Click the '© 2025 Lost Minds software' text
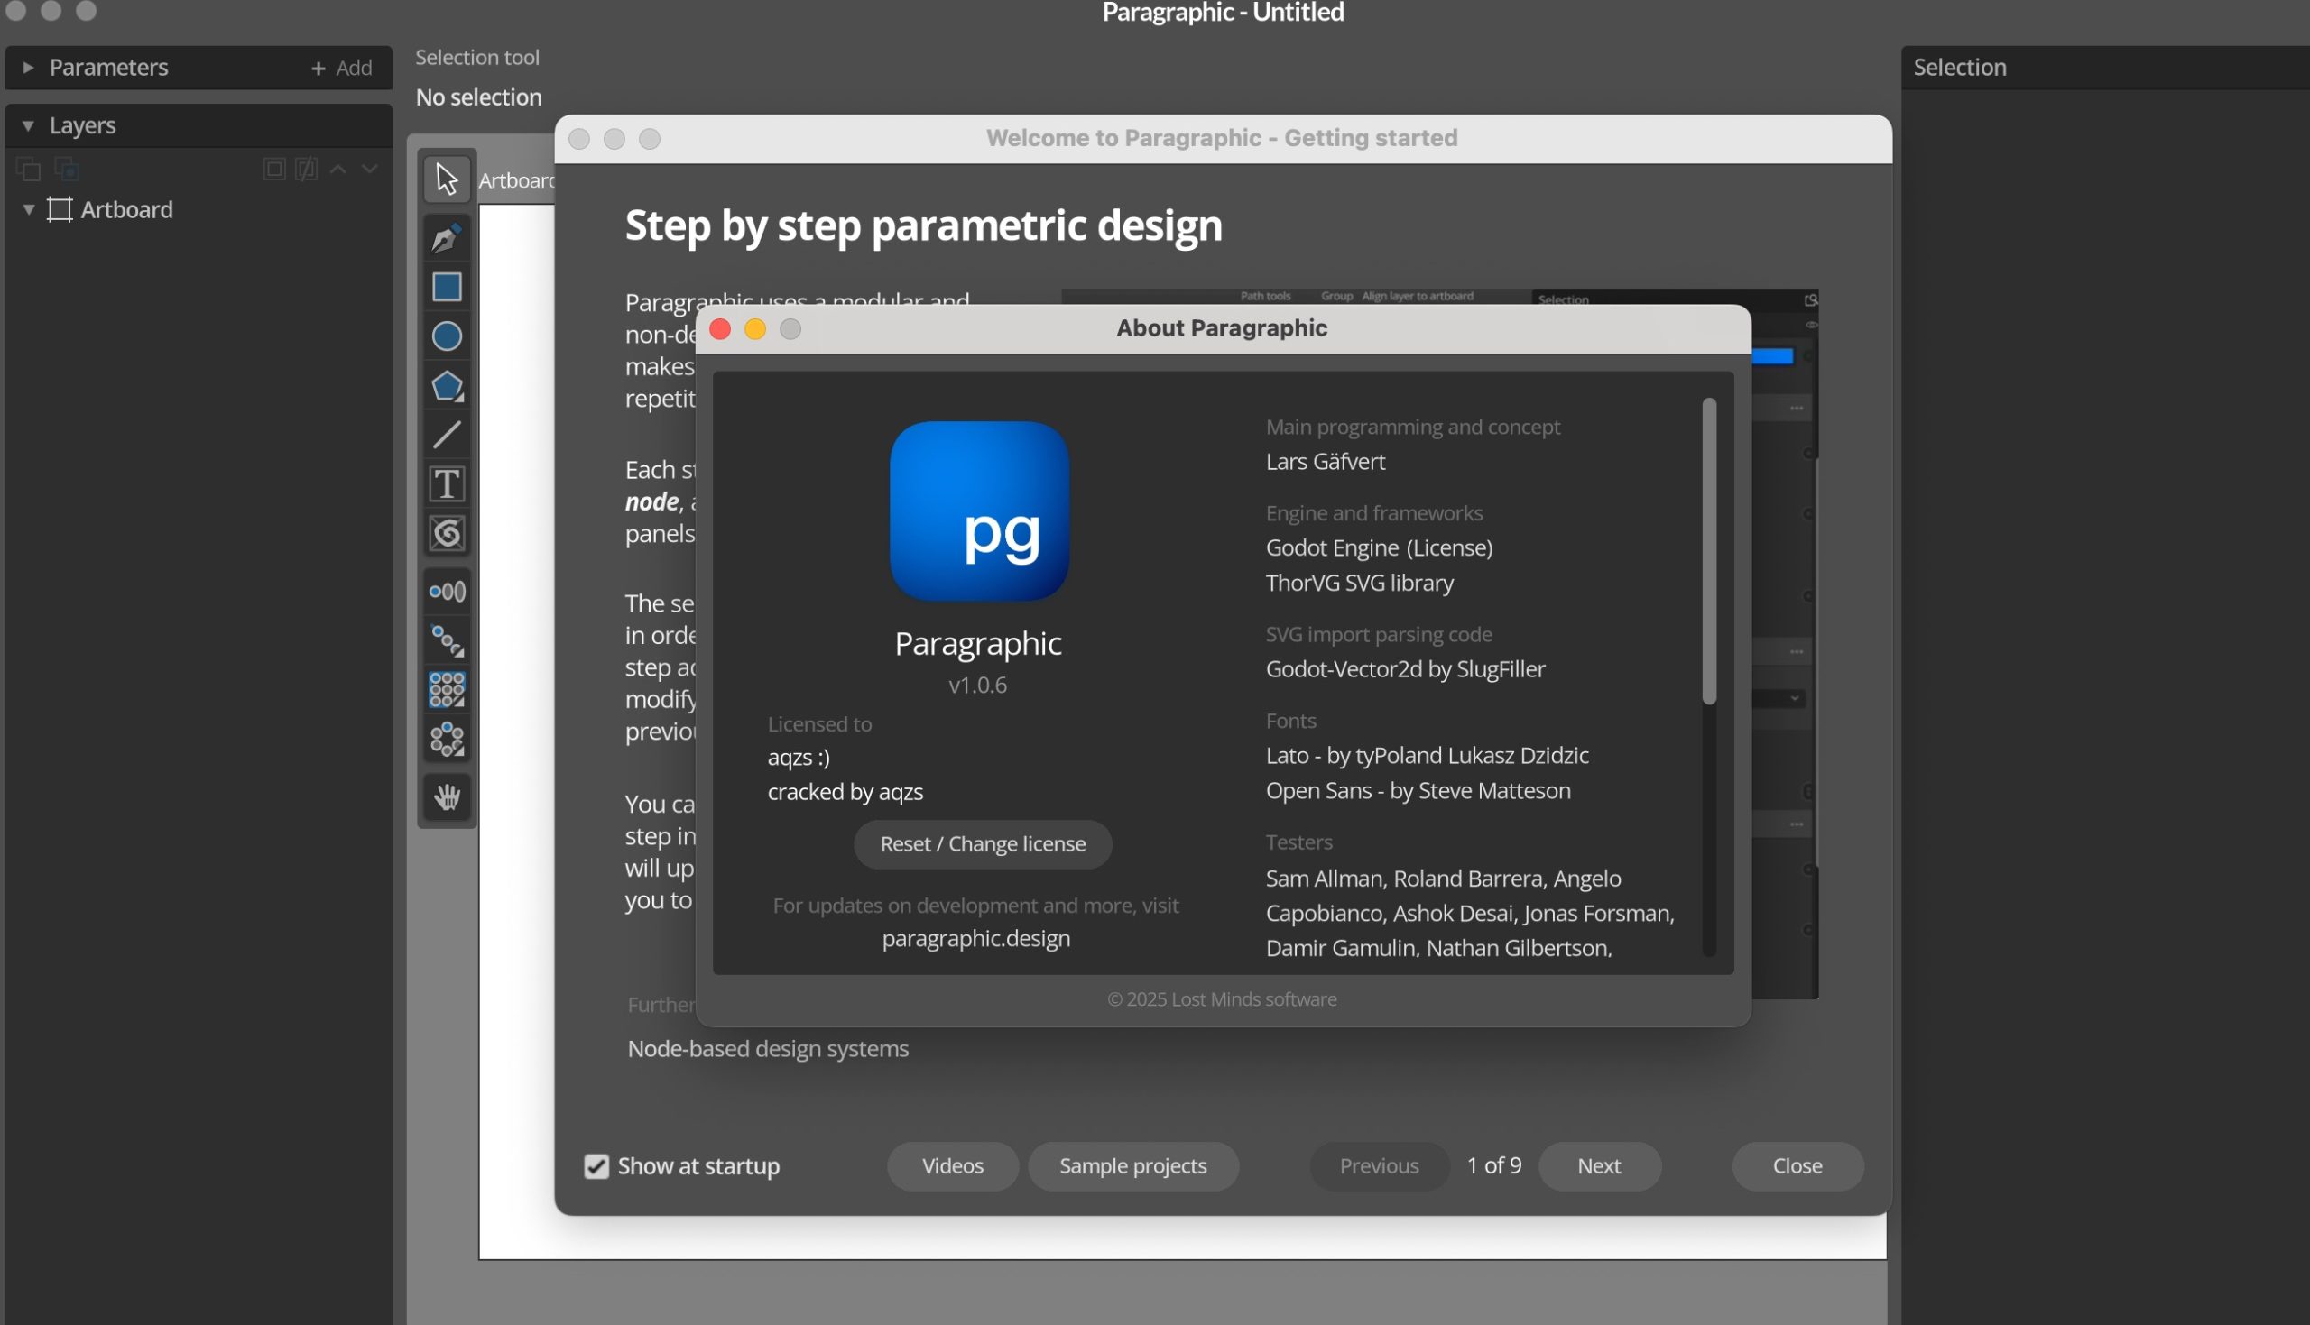Viewport: 2310px width, 1325px height. (1222, 999)
